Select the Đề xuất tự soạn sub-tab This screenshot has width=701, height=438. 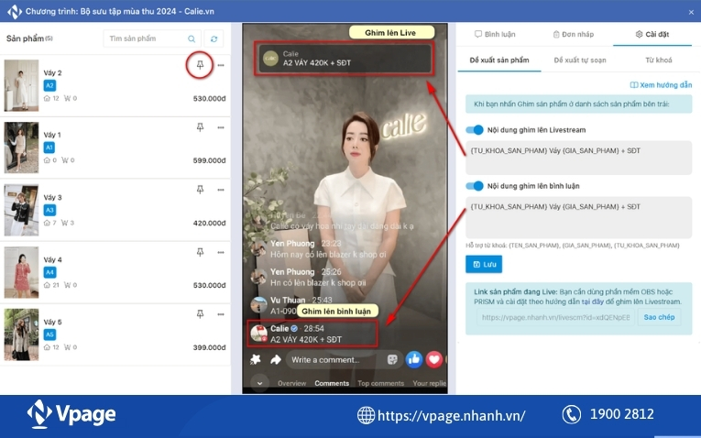pos(580,60)
